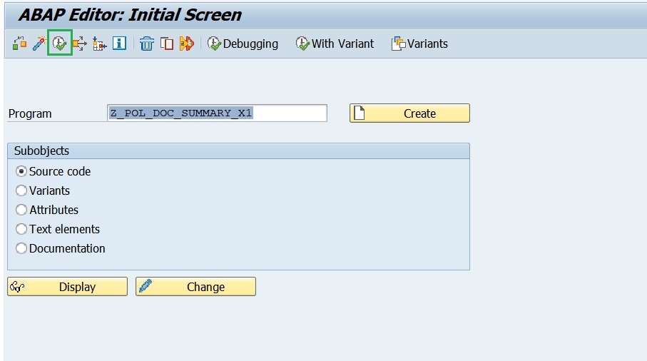647x361 pixels.
Task: Open Variants from the toolbar
Action: pyautogui.click(x=419, y=44)
